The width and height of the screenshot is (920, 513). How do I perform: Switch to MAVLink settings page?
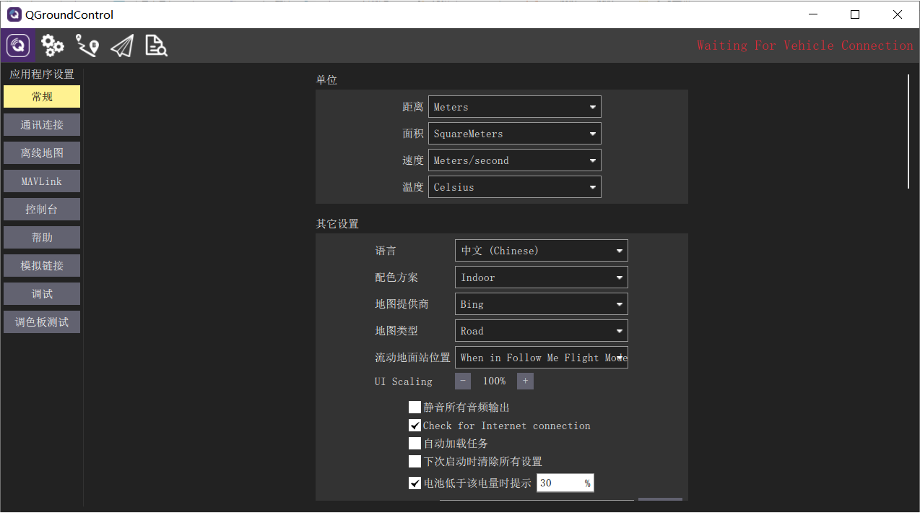41,181
